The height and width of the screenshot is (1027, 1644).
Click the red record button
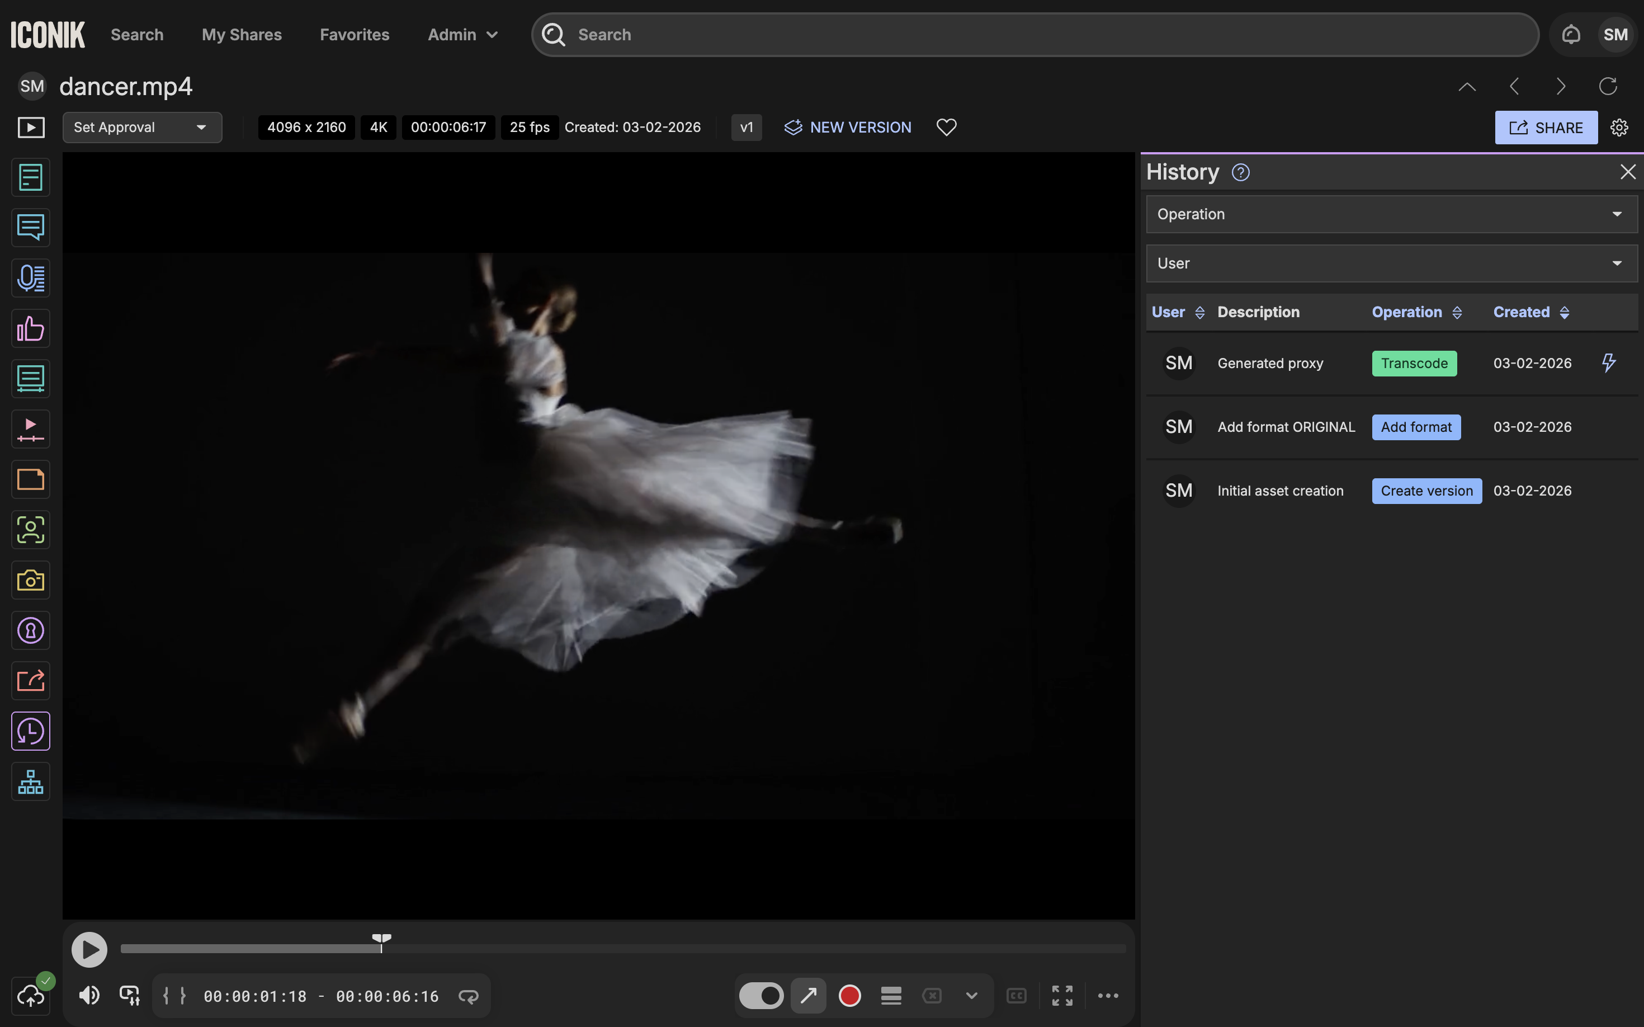[x=849, y=996]
